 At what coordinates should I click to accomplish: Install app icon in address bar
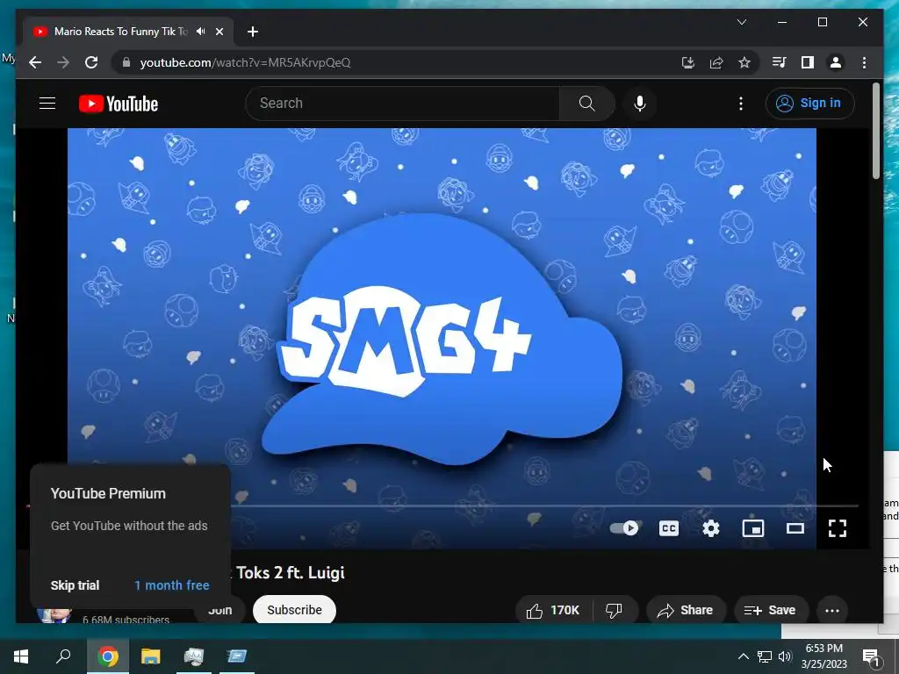(x=688, y=62)
